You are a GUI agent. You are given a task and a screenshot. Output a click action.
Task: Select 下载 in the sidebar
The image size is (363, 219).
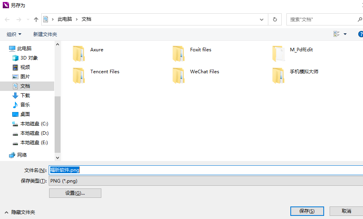coord(25,96)
